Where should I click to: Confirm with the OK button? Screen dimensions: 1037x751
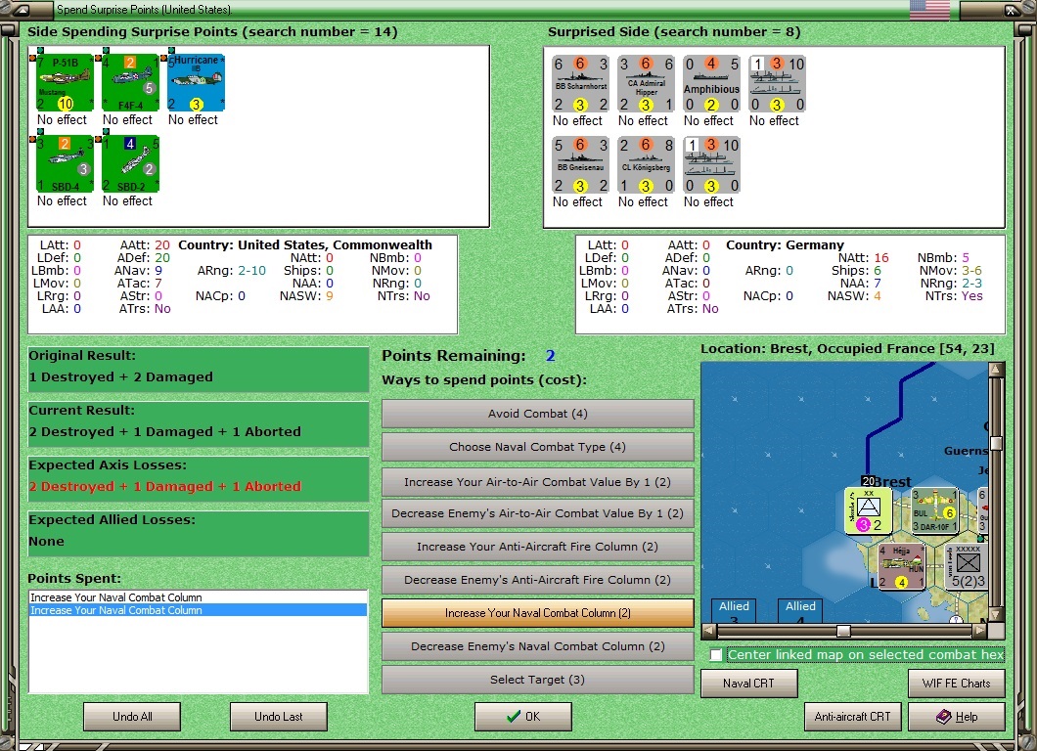pos(523,717)
